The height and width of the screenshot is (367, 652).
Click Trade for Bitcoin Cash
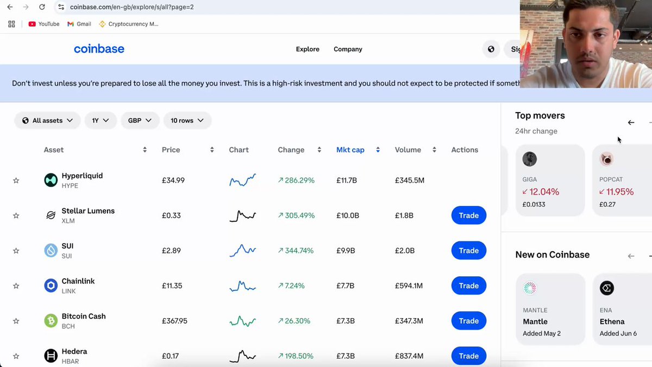pos(468,321)
